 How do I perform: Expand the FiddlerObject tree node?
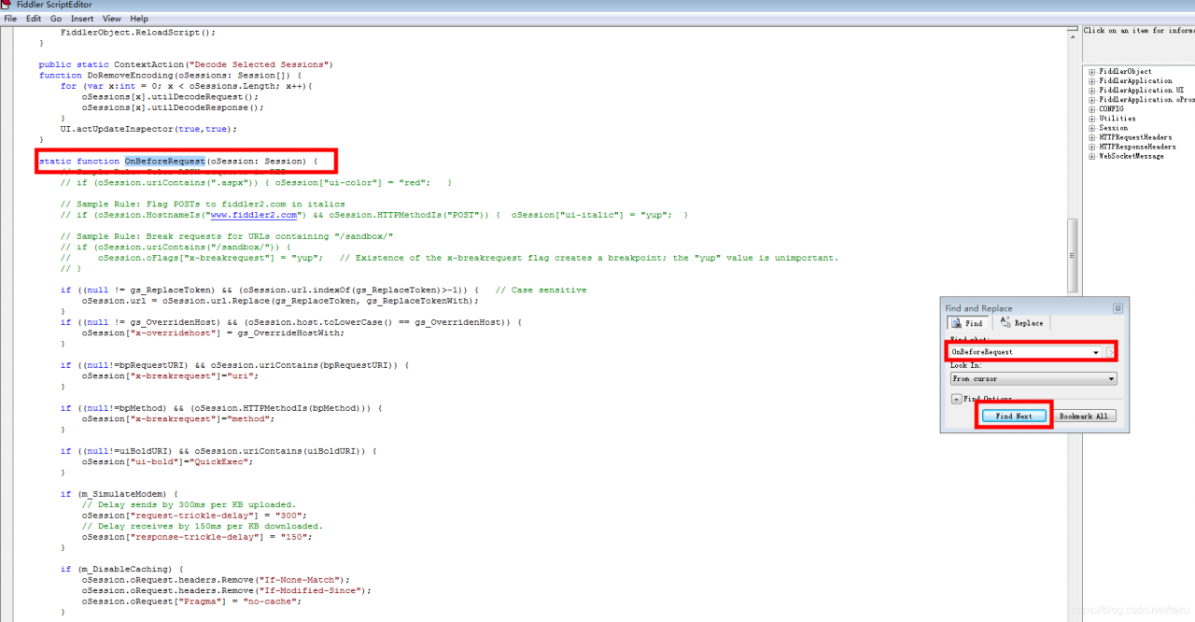coord(1092,72)
